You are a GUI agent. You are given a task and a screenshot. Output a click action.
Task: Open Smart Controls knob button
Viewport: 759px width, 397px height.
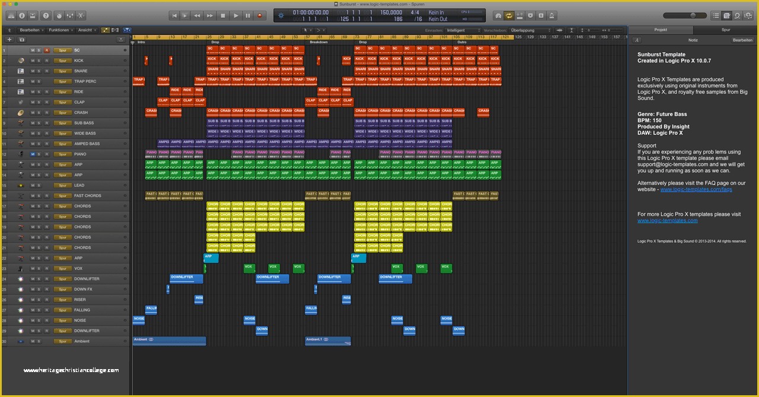coord(60,15)
